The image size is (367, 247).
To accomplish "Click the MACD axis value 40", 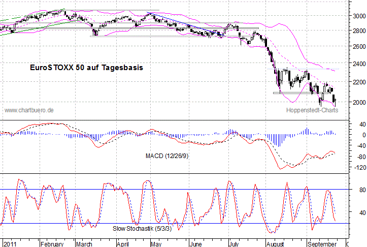I will pos(362,124).
